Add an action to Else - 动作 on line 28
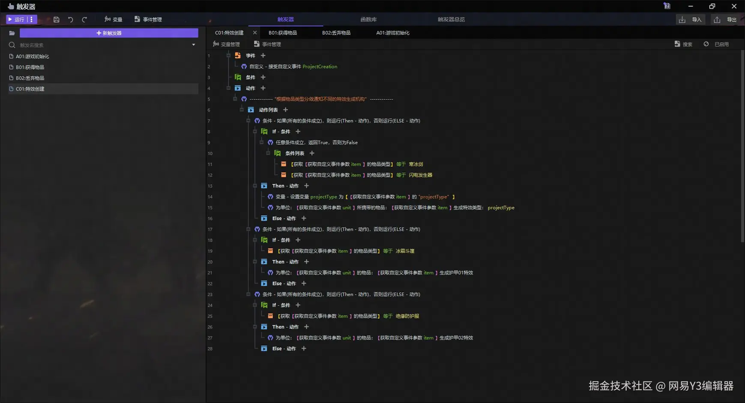Viewport: 745px width, 403px height. coord(304,349)
